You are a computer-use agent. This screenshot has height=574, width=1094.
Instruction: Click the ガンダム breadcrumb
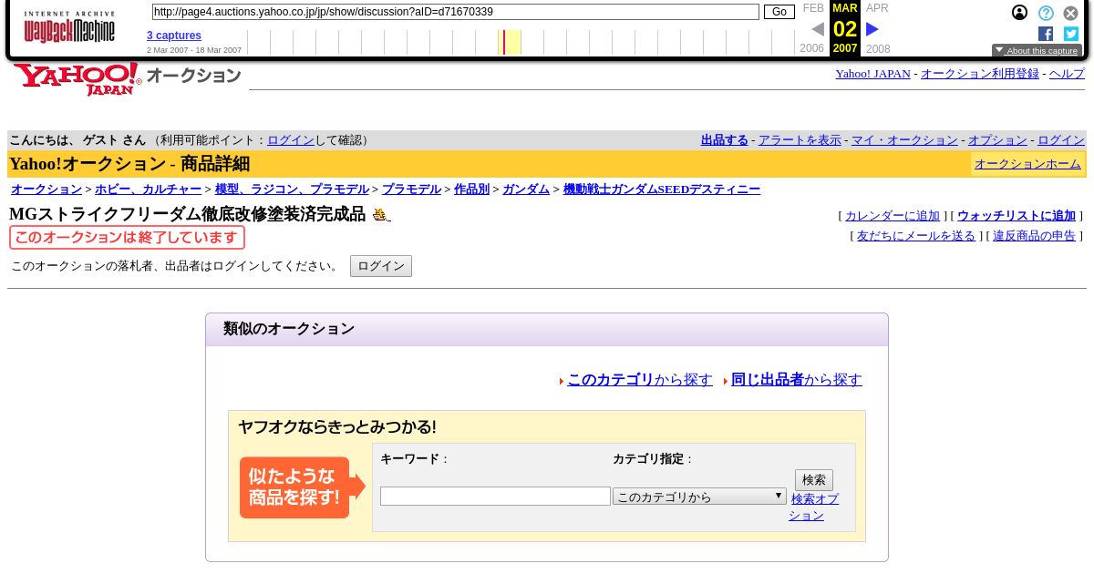coord(526,190)
